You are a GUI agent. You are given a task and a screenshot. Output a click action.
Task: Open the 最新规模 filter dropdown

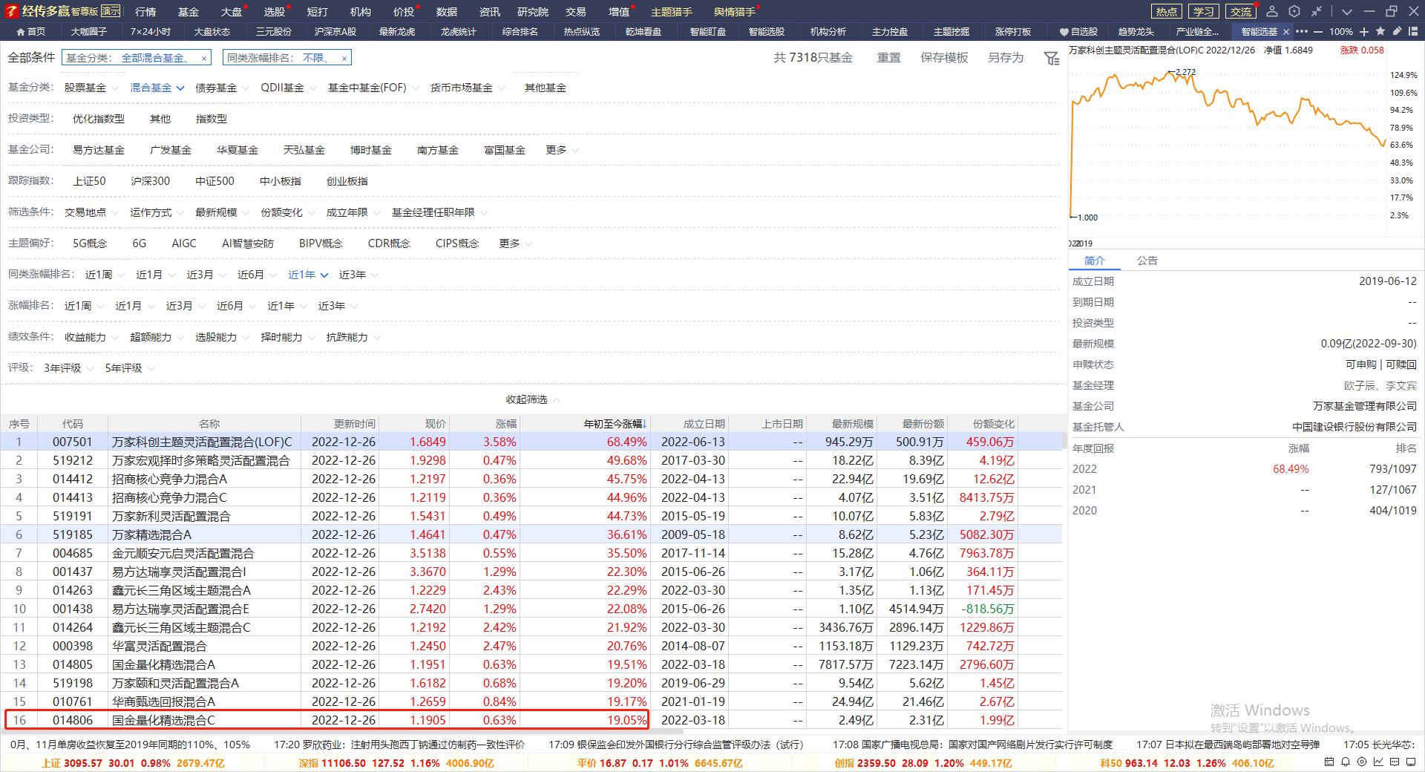[222, 212]
